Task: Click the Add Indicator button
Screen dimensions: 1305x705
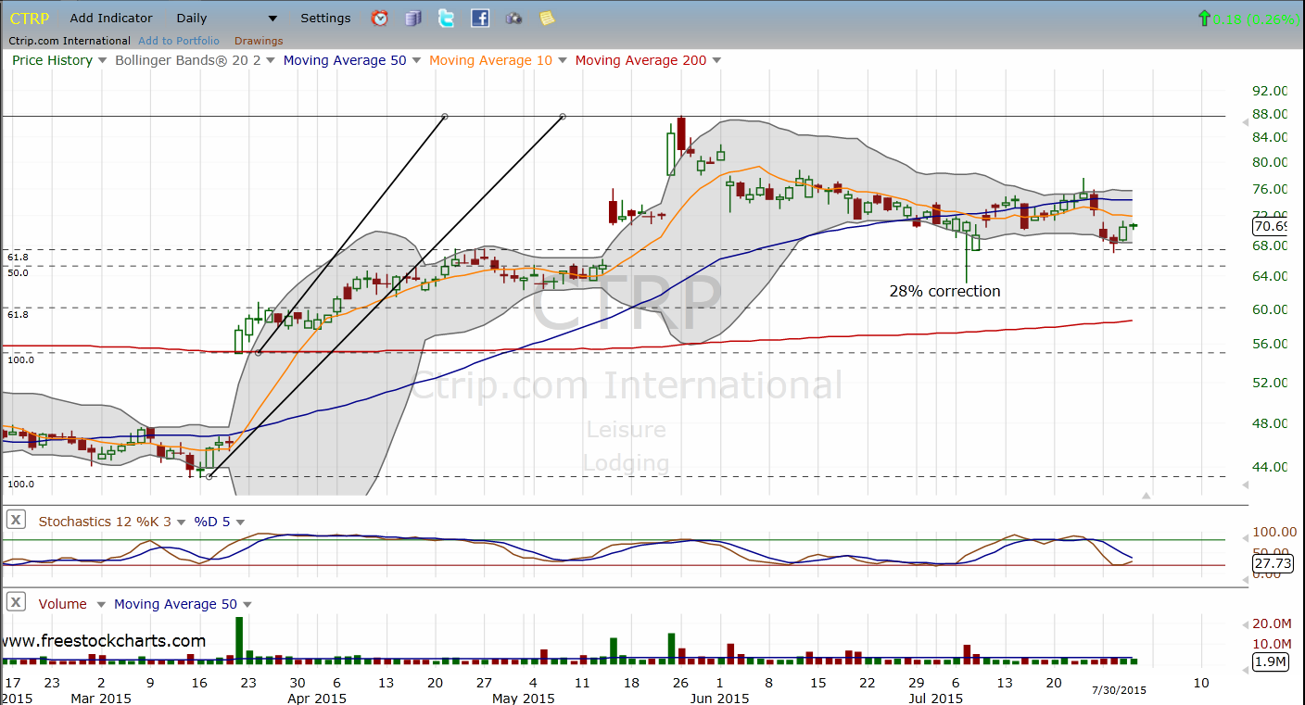Action: pos(111,18)
